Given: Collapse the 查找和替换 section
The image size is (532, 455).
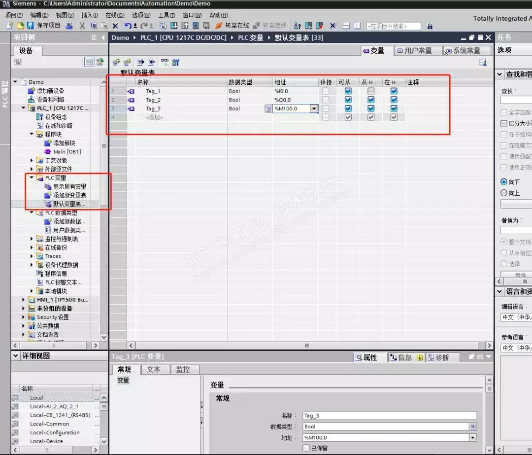Looking at the screenshot, I should point(499,74).
